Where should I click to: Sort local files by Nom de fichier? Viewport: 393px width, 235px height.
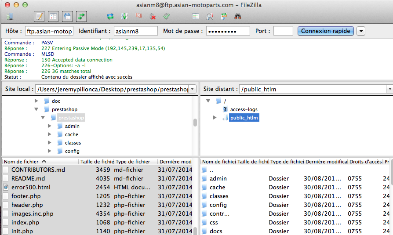click(x=40, y=162)
